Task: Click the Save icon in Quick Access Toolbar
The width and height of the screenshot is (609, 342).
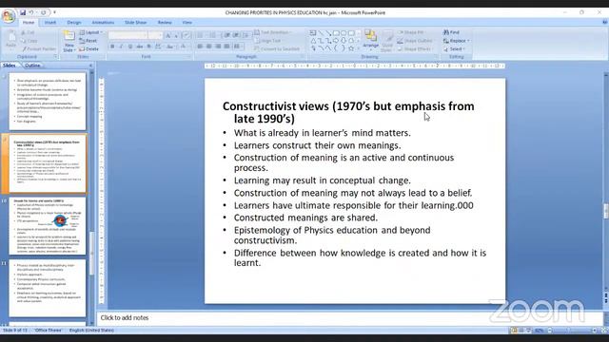Action: 23,12
